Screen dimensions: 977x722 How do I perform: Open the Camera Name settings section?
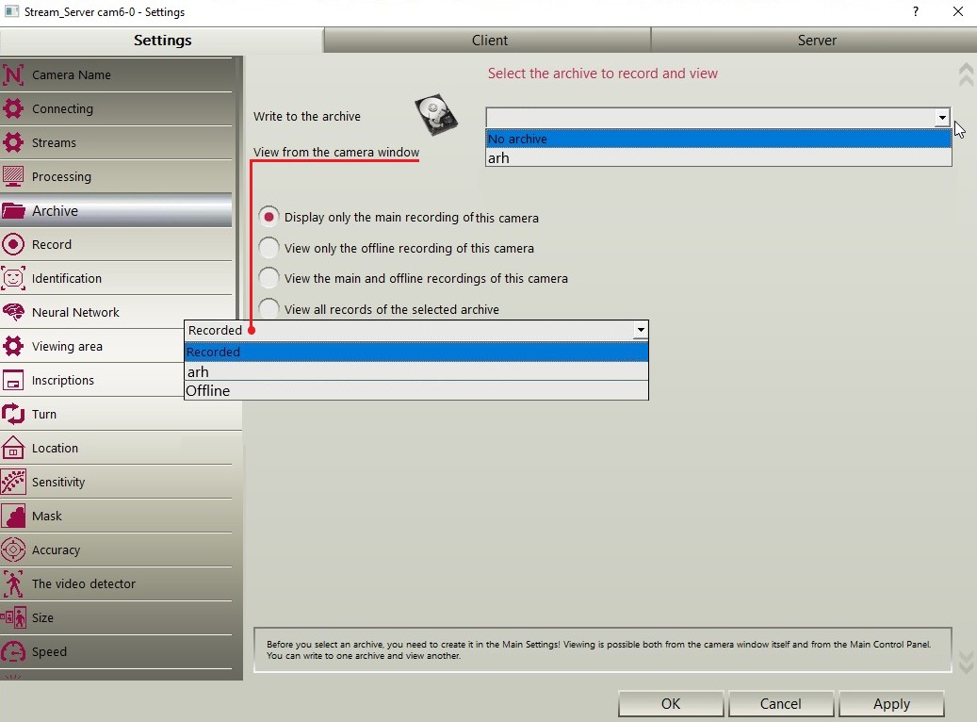[x=117, y=74]
